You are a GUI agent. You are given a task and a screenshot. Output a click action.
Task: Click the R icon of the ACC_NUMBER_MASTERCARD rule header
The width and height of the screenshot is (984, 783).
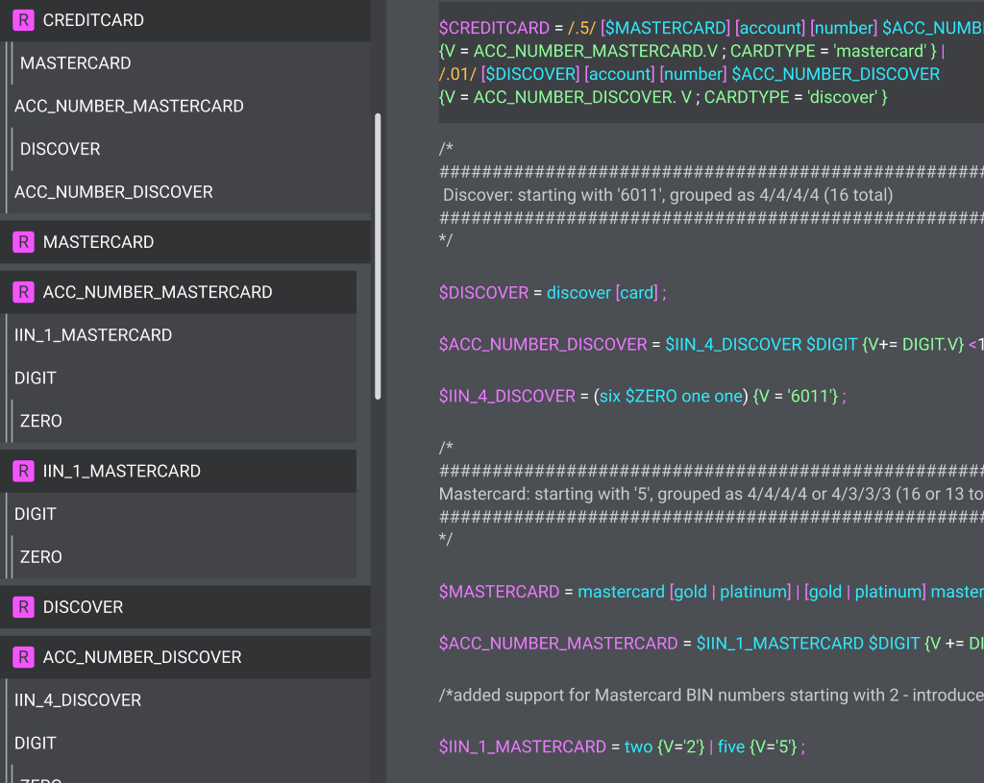[x=24, y=292]
